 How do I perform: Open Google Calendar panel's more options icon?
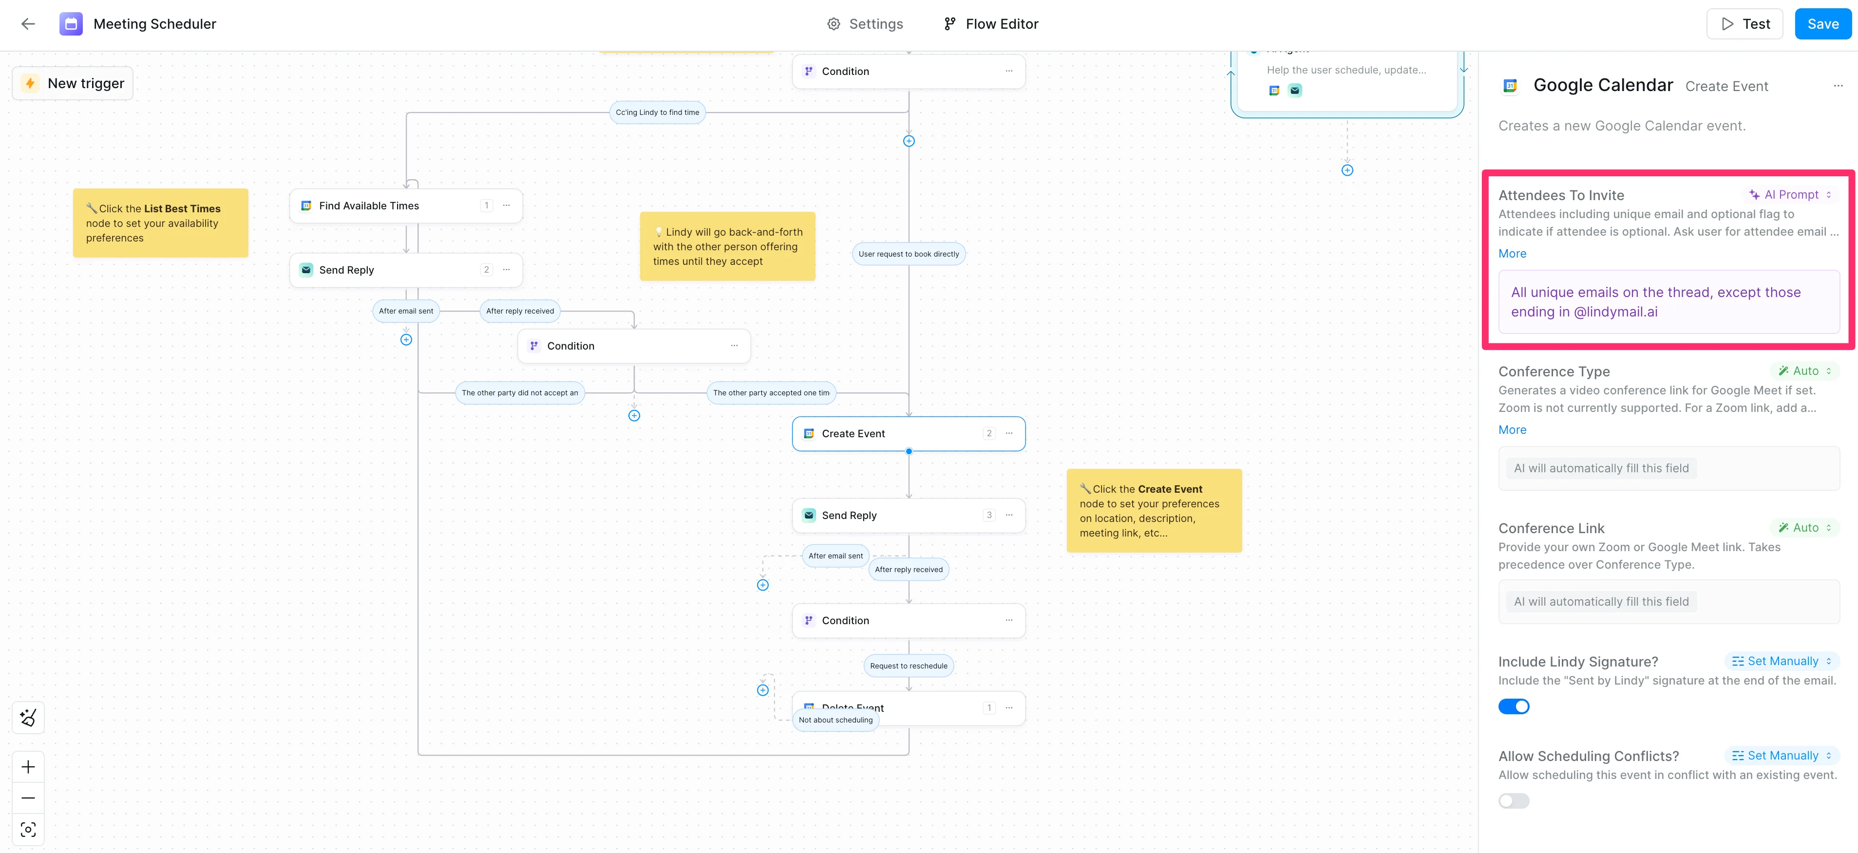click(1838, 86)
